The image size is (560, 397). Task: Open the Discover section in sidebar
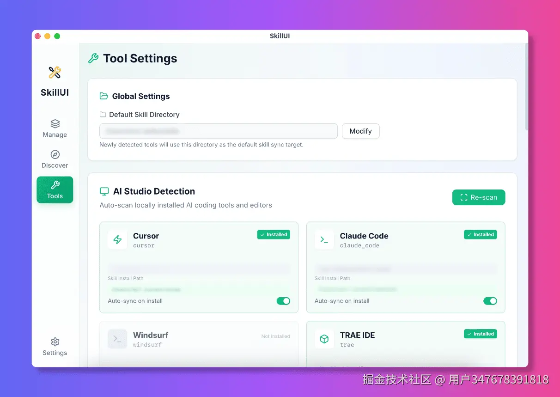[x=55, y=159]
